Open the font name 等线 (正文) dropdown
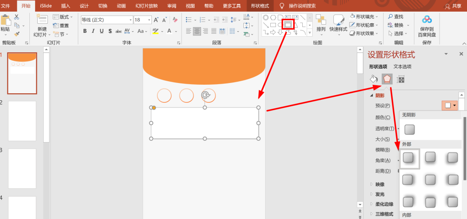The width and height of the screenshot is (467, 219). tap(107, 20)
